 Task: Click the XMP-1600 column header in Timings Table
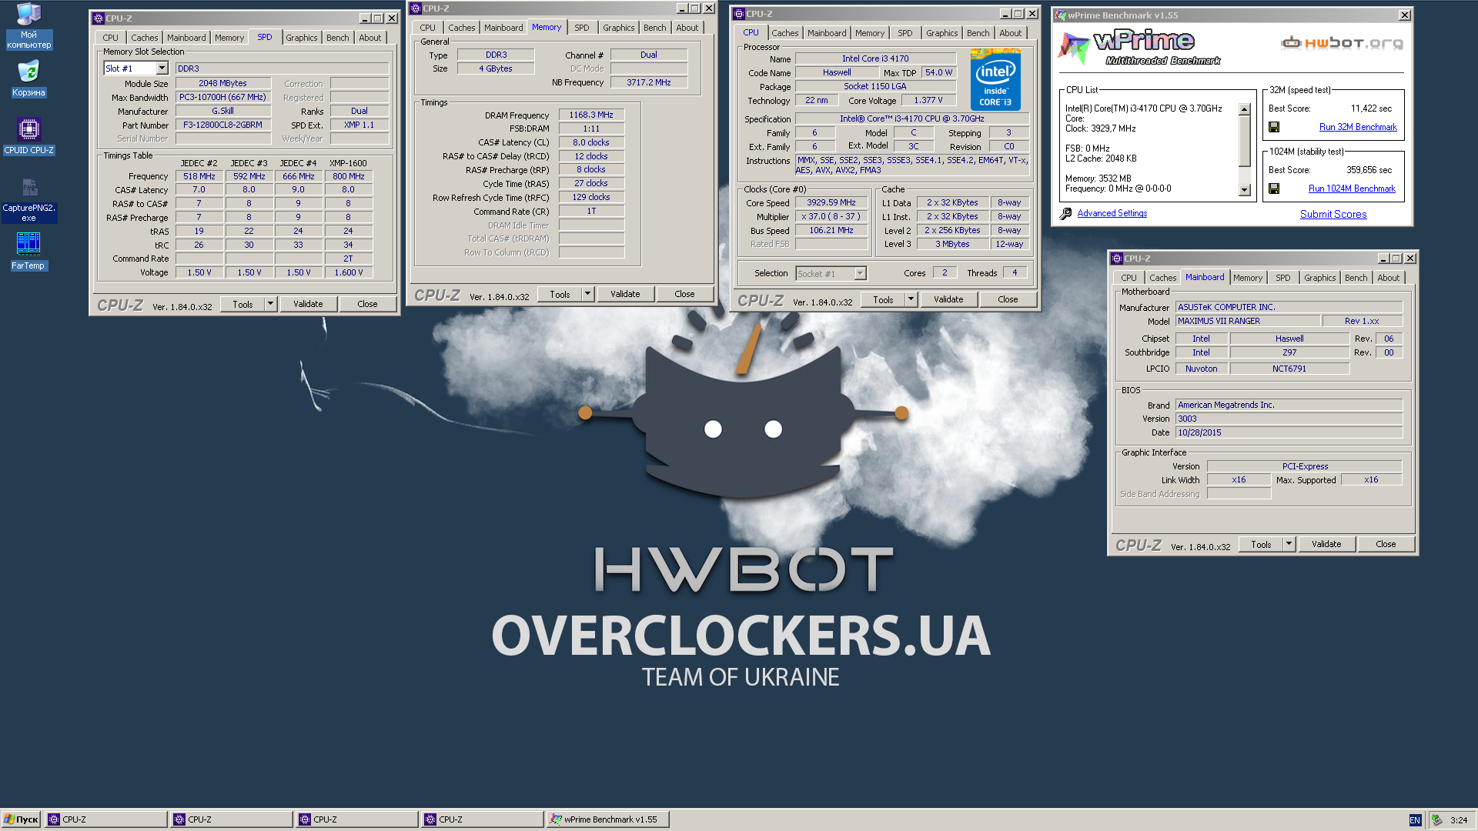(x=348, y=163)
